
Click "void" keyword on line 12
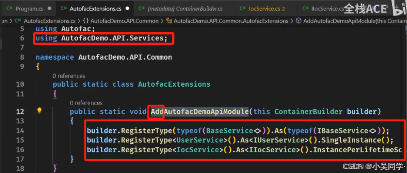coord(138,112)
